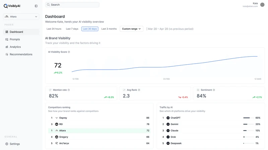The height and width of the screenshot is (150, 268).
Task: Click the Sentiment info icon
Action: tap(214, 90)
